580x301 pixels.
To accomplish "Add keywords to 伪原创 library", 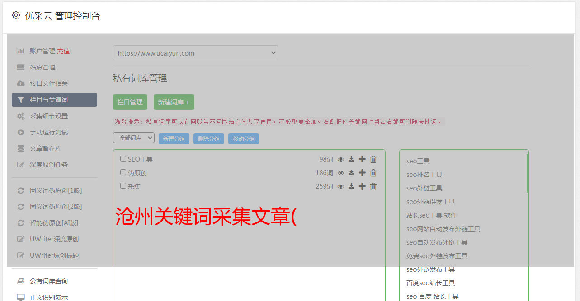I will click(362, 173).
